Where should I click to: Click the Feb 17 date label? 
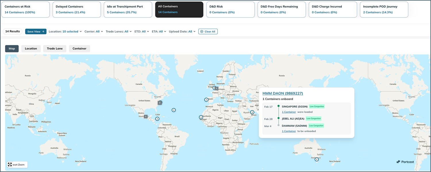[268, 107]
